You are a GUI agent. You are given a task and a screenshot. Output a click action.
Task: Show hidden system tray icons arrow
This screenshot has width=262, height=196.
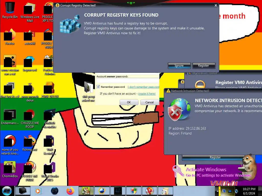click(x=217, y=191)
